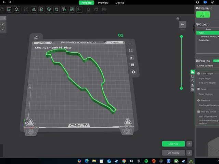
Task: Click the plate object list icon
Action: (131, 50)
